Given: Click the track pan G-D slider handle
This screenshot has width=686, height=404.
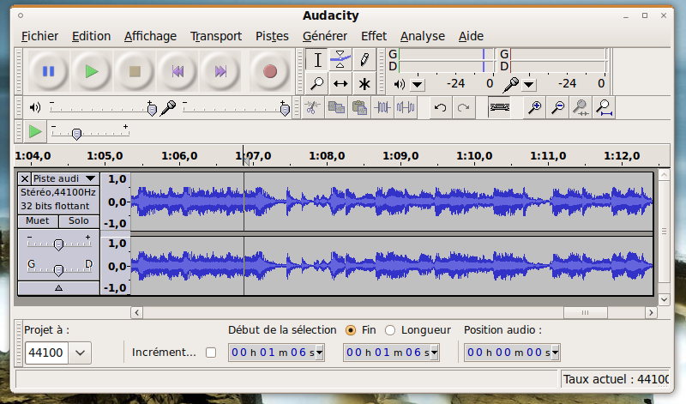Looking at the screenshot, I should tap(58, 270).
